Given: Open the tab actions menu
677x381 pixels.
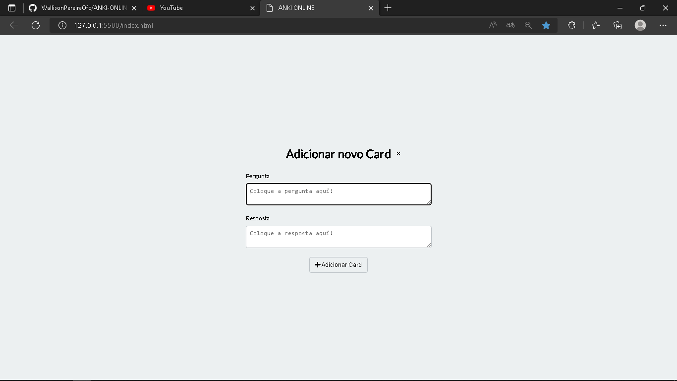Looking at the screenshot, I should click(x=11, y=8).
